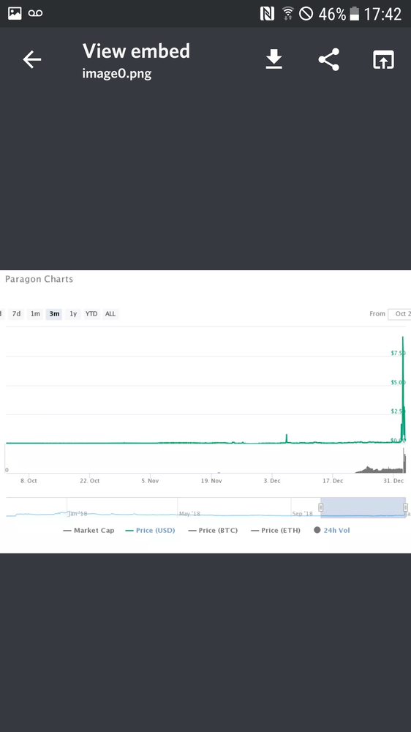Screen dimensions: 411x732
Task: Click the 8. Oct date label
Action: tap(29, 481)
